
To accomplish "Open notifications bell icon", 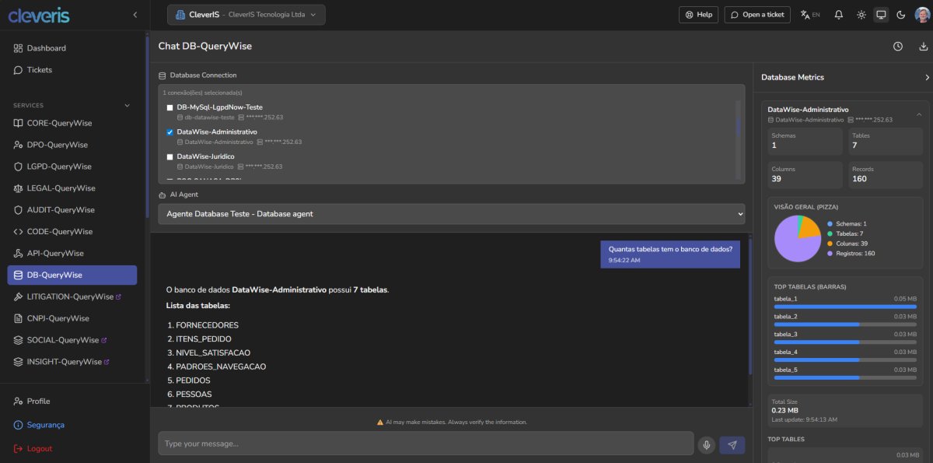I will [838, 15].
